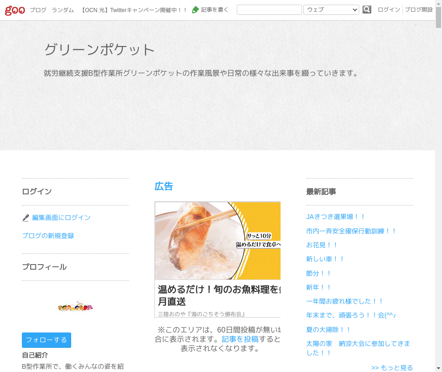Click the 記事を投稿 link in notice
The image size is (442, 372).
pyautogui.click(x=240, y=339)
